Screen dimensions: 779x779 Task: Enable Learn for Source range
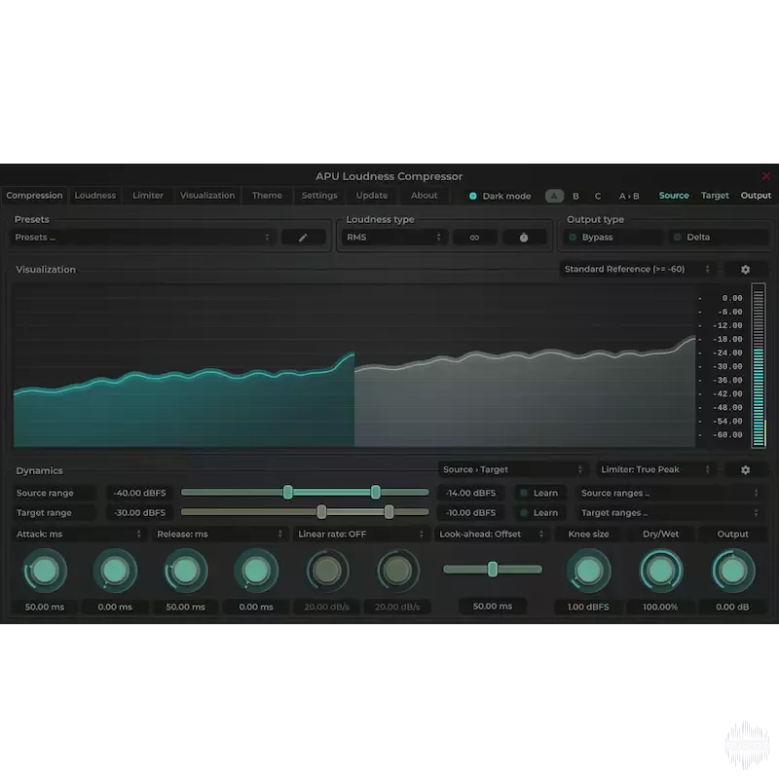coord(539,493)
